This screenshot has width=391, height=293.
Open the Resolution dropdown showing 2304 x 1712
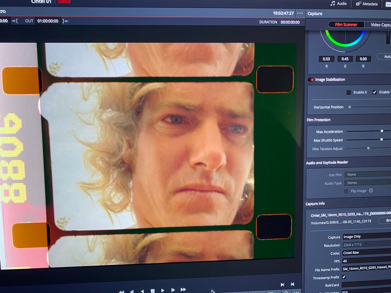click(x=366, y=244)
